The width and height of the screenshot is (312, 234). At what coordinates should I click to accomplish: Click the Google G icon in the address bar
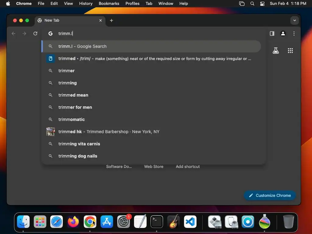(51, 34)
